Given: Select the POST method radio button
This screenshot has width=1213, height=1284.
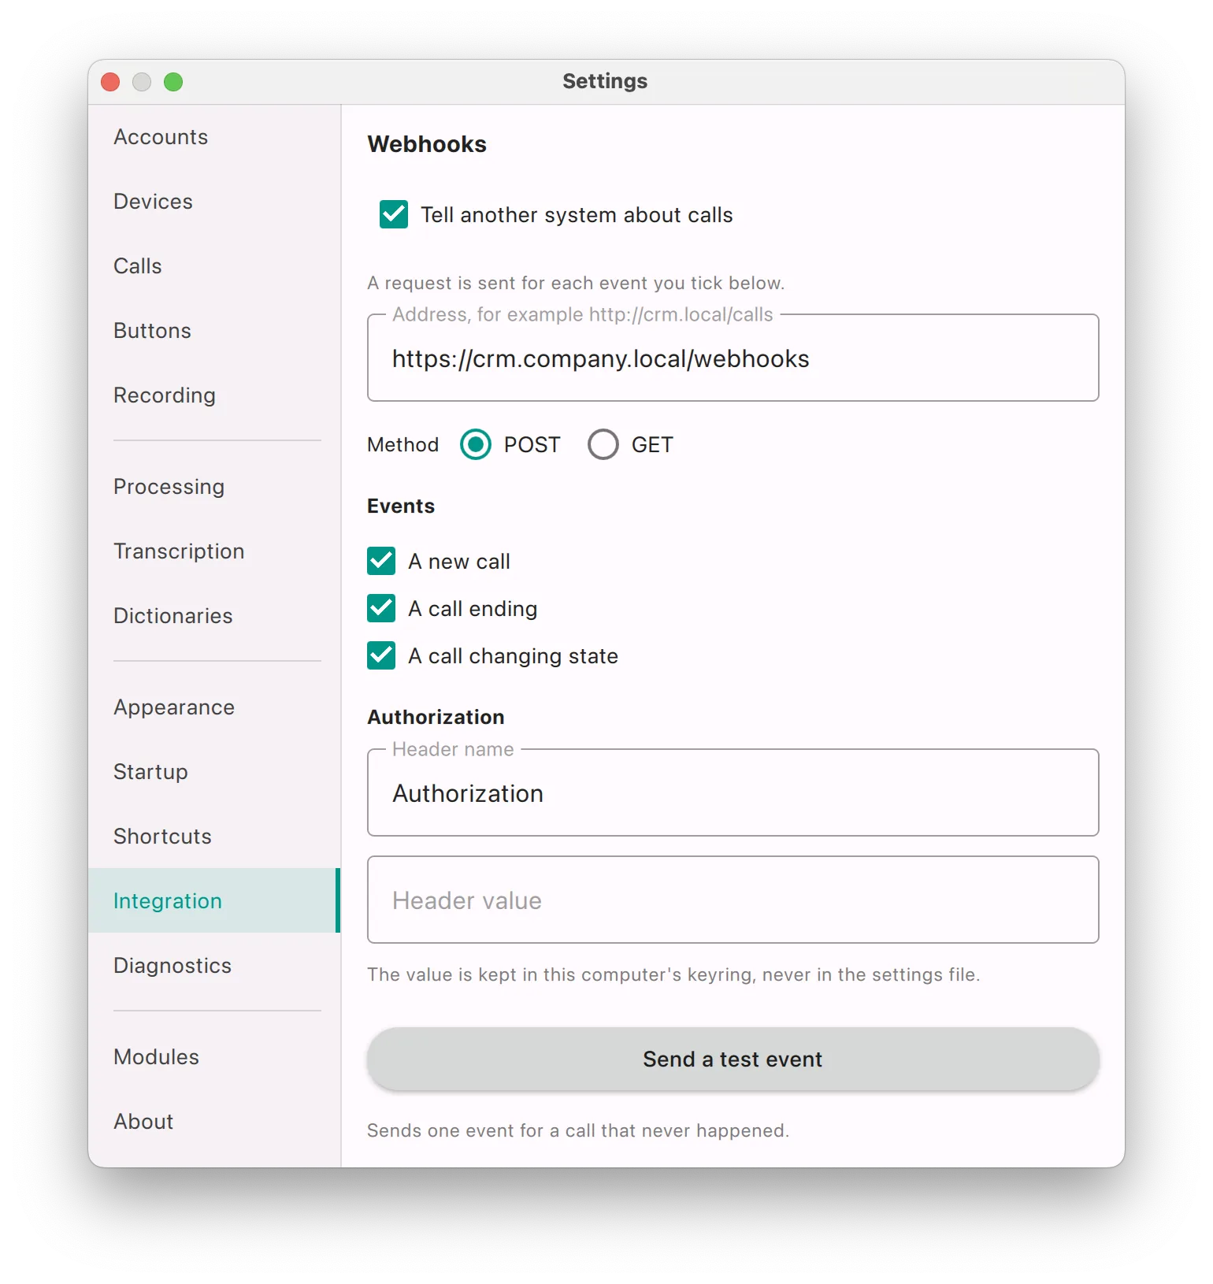Looking at the screenshot, I should click(476, 444).
